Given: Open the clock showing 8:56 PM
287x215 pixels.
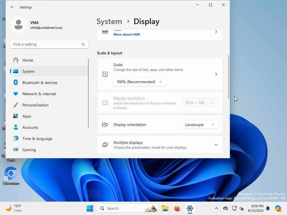Looking at the screenshot, I should (x=256, y=208).
